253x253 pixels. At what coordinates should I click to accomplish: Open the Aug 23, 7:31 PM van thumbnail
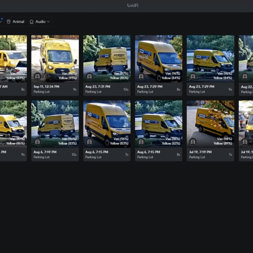(107, 59)
